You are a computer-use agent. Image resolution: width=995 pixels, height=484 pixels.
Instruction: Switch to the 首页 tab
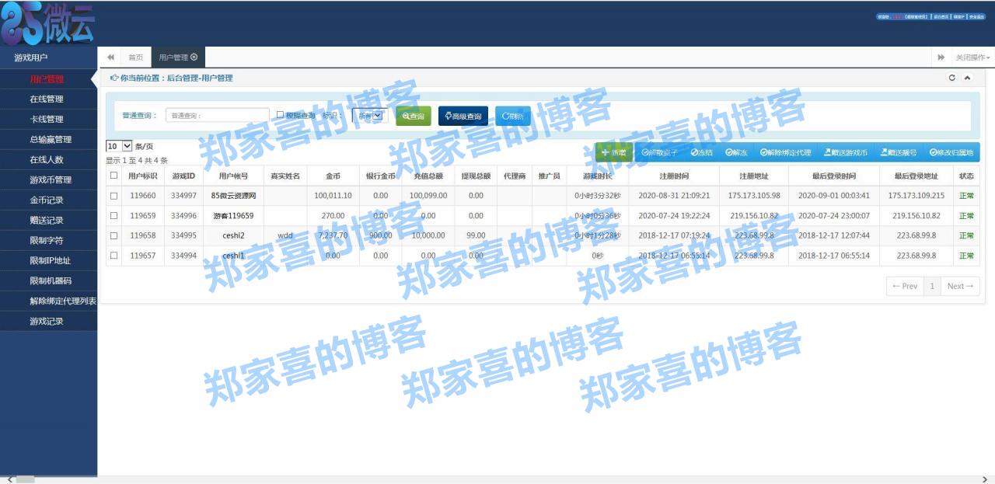pyautogui.click(x=134, y=57)
